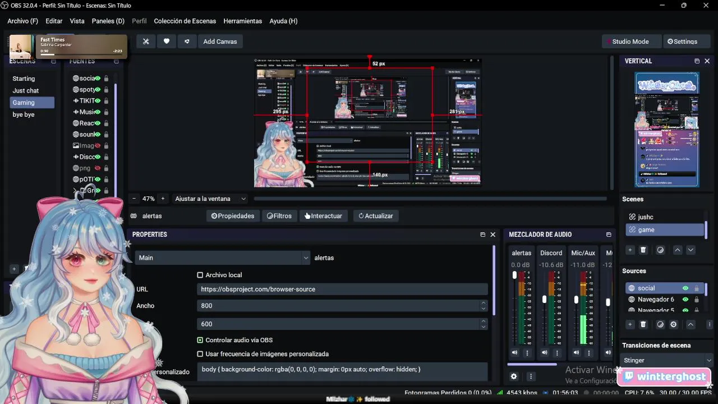This screenshot has height=404, width=718.
Task: Move the selected vertical source up
Action: [x=691, y=324]
